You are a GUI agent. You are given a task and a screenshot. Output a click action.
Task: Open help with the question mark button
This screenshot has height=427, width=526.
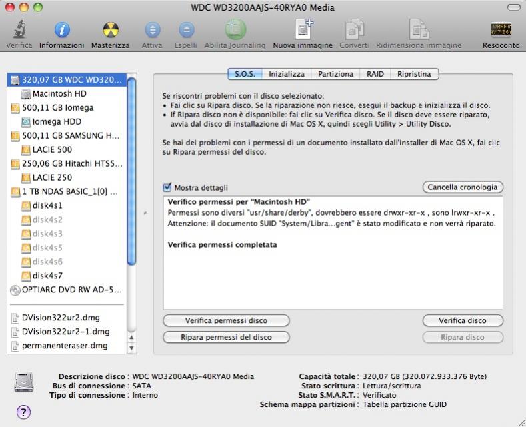click(23, 412)
